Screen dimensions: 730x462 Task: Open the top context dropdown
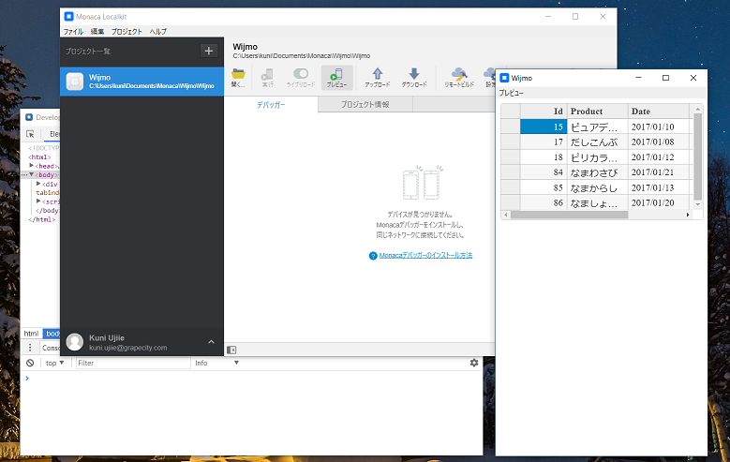[x=55, y=363]
